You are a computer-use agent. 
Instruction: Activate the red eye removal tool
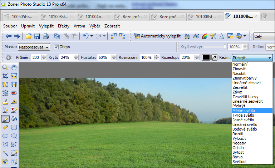click(x=14, y=93)
